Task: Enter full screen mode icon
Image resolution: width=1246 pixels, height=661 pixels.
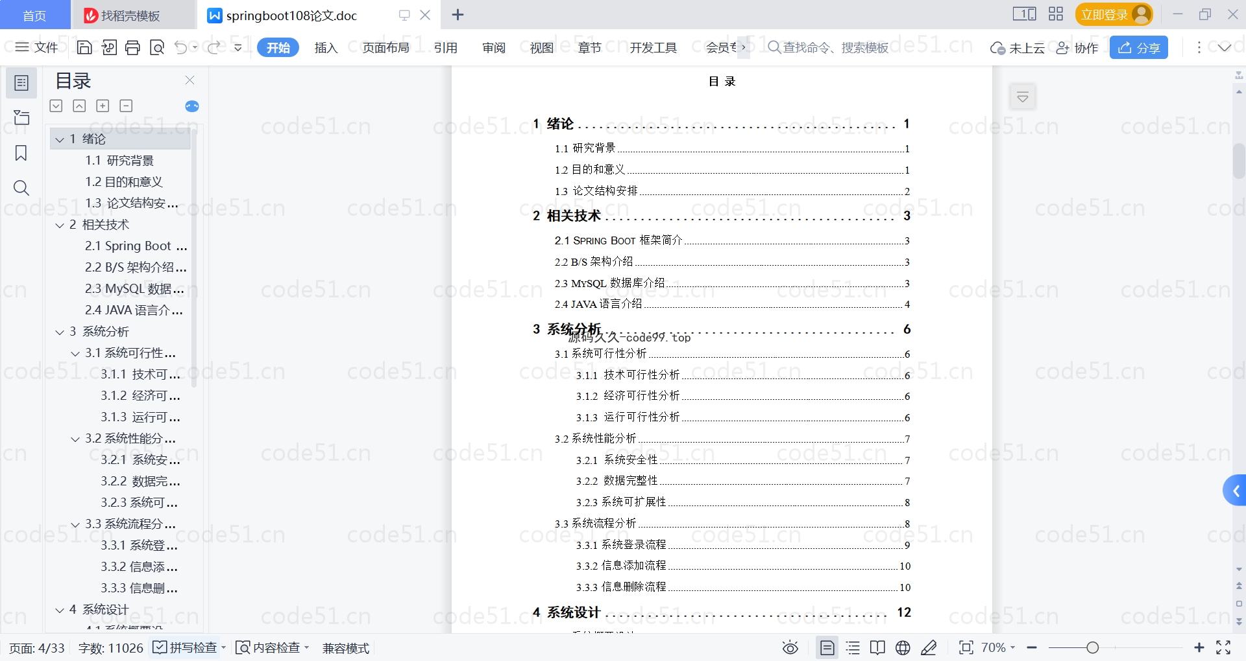Action: coord(1223,647)
